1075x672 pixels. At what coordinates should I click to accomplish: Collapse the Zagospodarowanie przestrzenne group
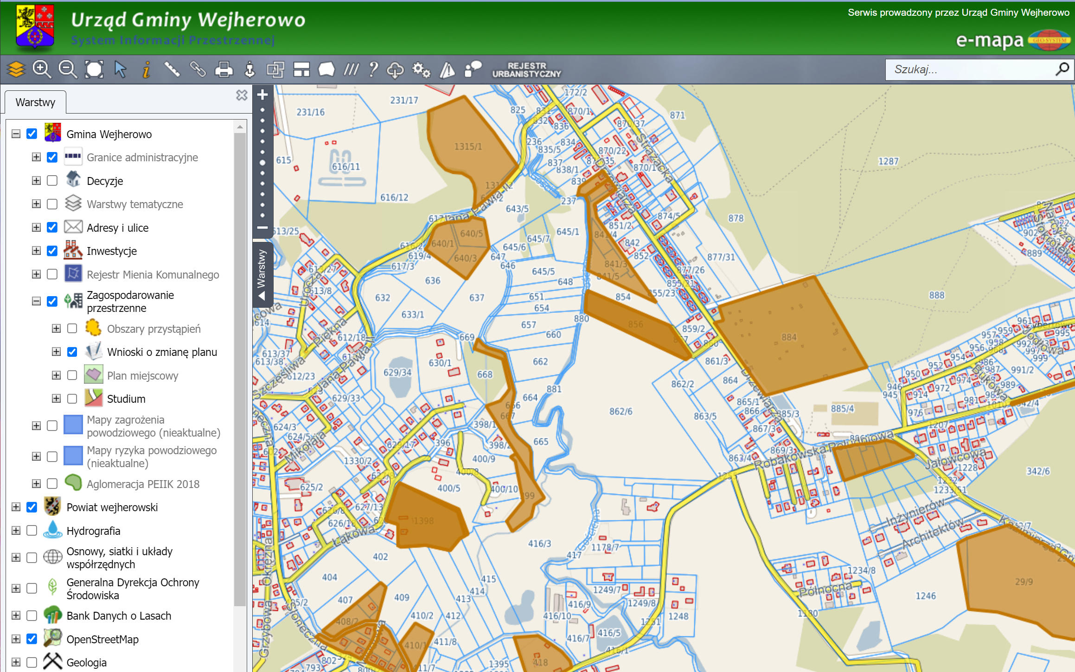pos(36,301)
